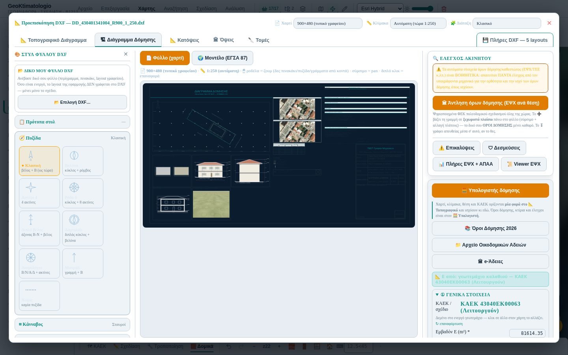Adjust the brightness slider in the top toolbar
Viewport: 568px width, 355px height.
pyautogui.click(x=422, y=9)
